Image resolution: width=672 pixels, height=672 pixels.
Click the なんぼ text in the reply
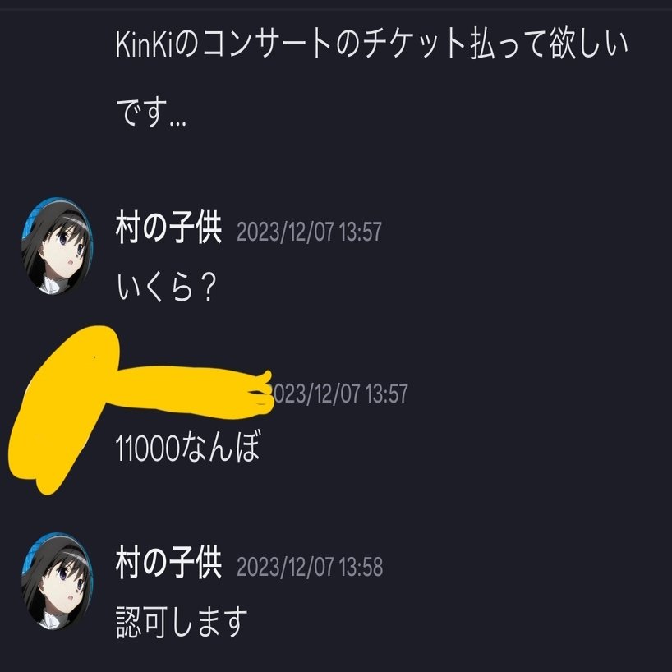[220, 448]
